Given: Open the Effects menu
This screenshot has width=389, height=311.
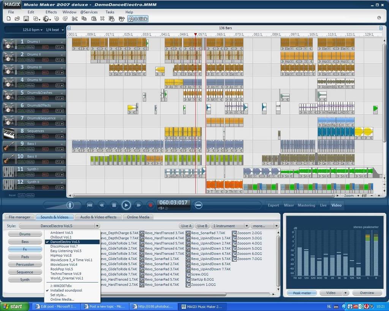Looking at the screenshot, I should (51, 12).
